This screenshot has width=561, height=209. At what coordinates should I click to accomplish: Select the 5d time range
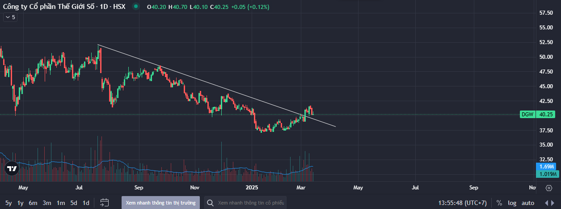pos(74,203)
